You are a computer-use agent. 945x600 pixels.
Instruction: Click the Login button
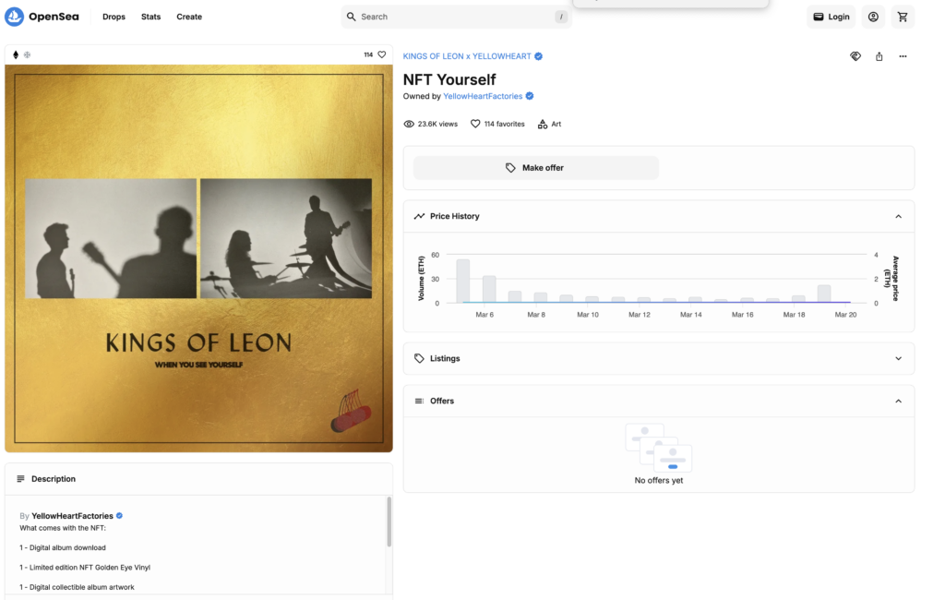coord(831,17)
